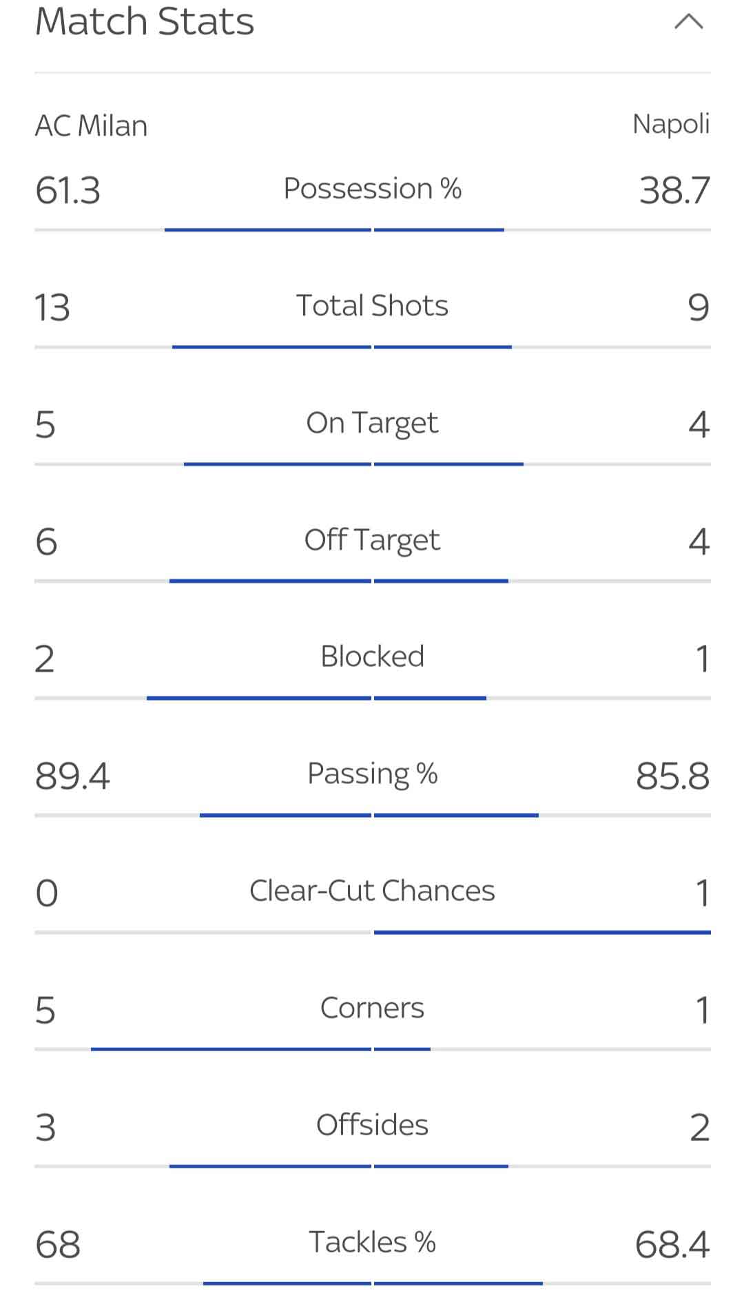Tap the Total Shots label
The width and height of the screenshot is (744, 1302).
coord(372,305)
